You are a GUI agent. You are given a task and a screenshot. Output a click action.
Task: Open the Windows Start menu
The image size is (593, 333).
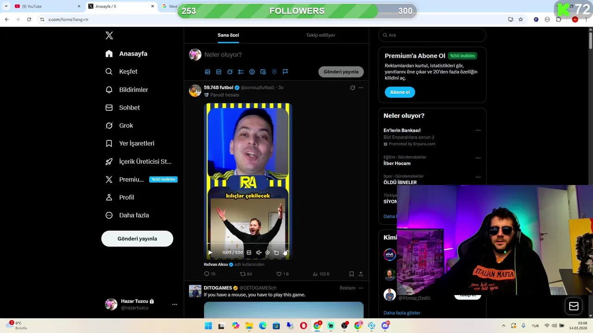point(208,326)
